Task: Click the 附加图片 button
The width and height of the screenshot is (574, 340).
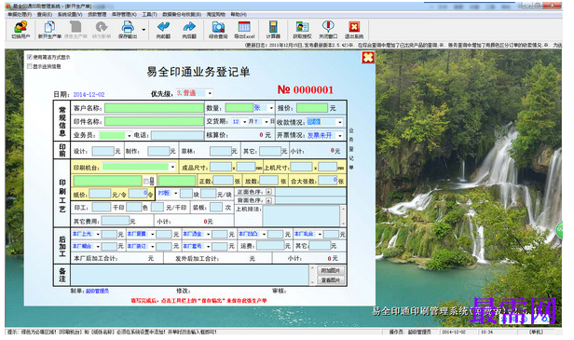Action: (x=331, y=270)
